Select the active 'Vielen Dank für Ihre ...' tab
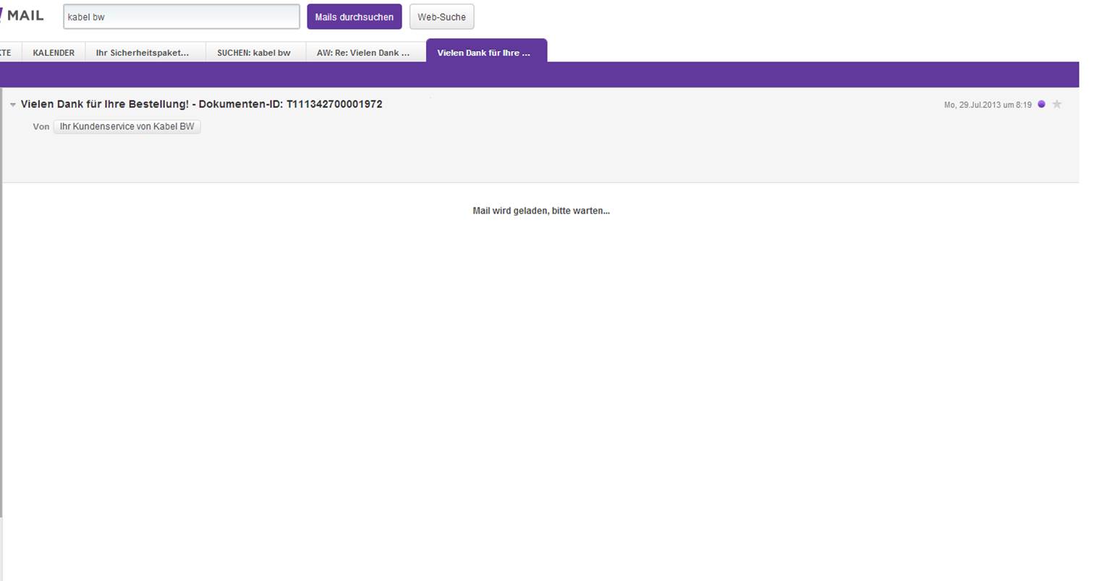Viewport: 1104px width, 581px height. click(483, 53)
